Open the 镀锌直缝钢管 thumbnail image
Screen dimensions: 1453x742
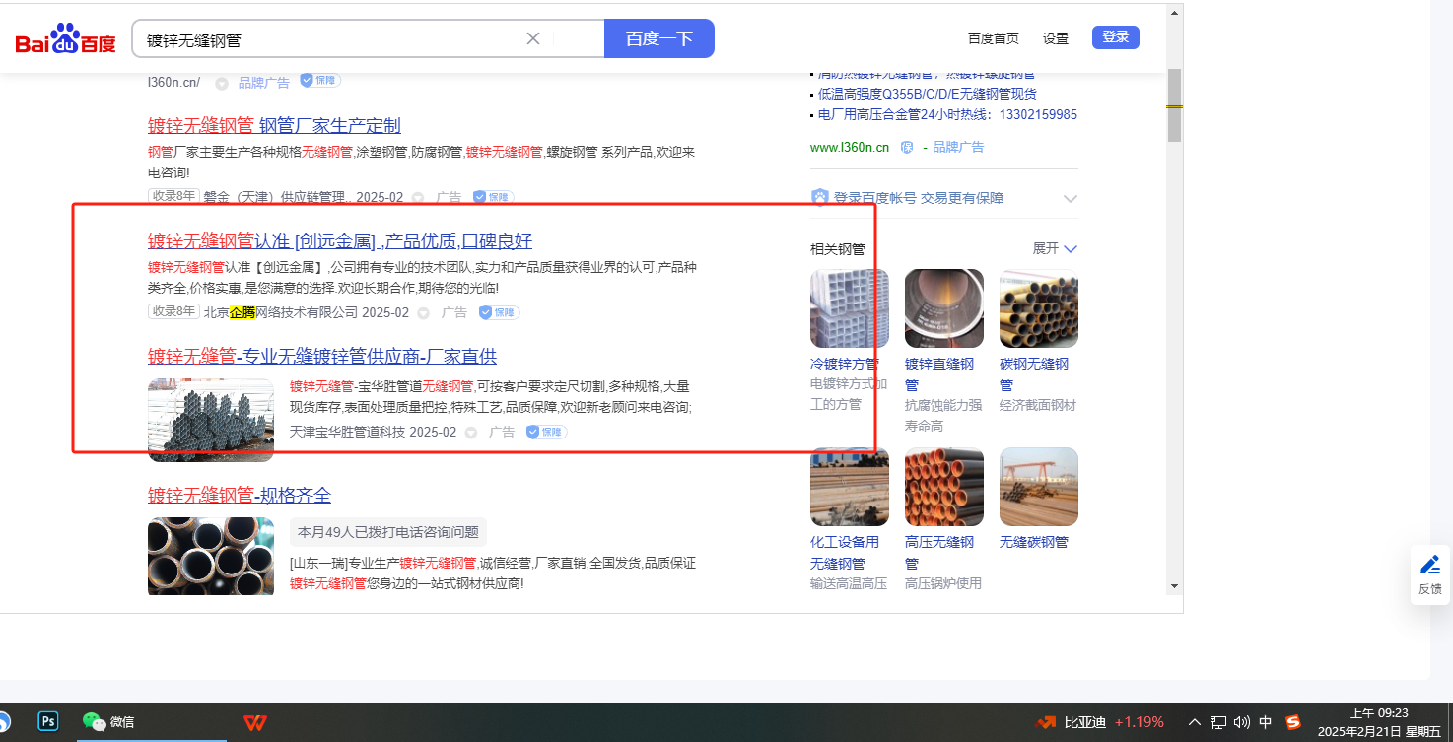(x=944, y=308)
